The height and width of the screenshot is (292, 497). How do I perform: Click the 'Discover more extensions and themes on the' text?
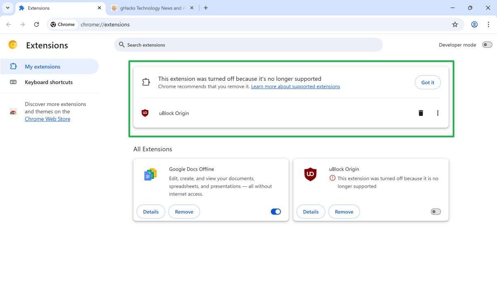tap(55, 108)
